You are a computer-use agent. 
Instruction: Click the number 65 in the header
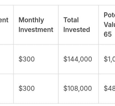pos(108,34)
